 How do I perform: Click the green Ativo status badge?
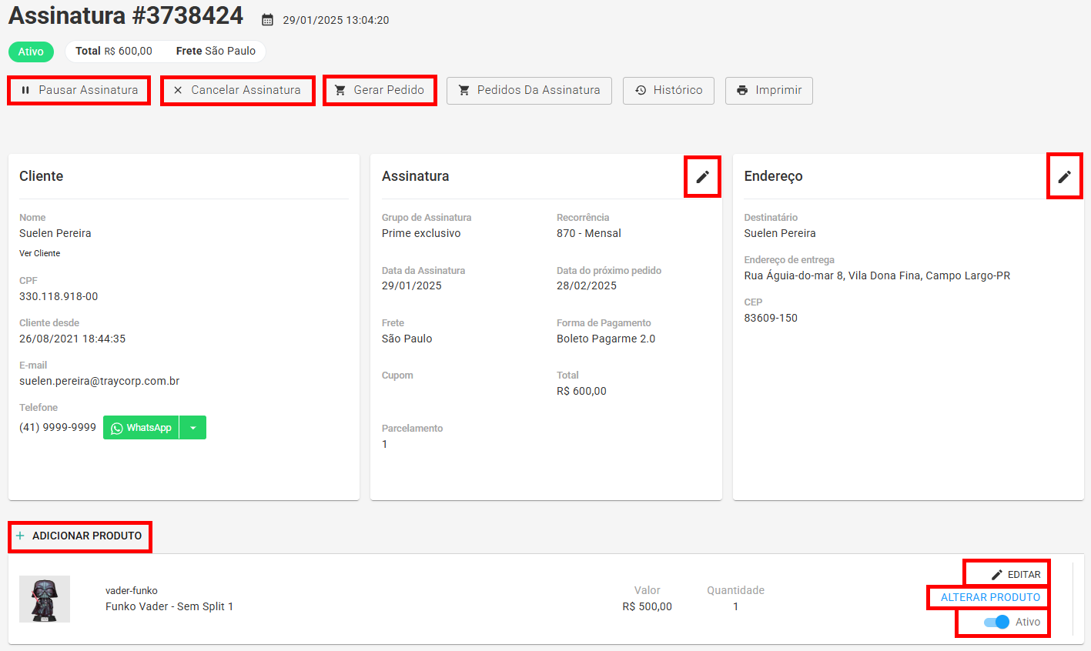tap(31, 52)
